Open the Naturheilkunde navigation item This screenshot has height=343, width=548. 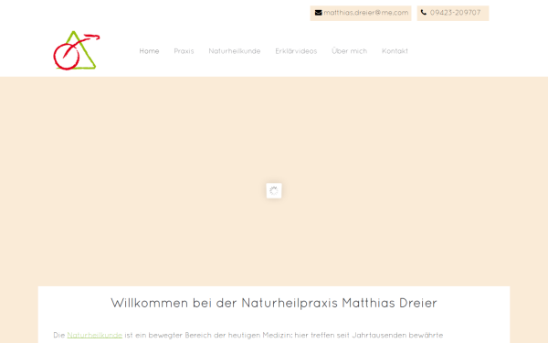coord(235,51)
